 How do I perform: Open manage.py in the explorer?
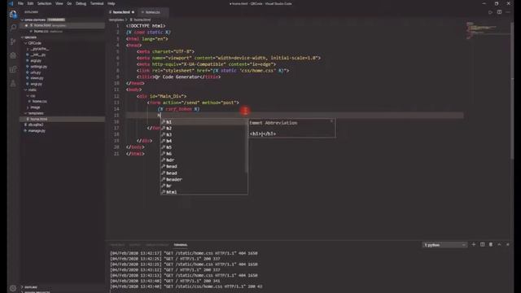click(x=37, y=130)
